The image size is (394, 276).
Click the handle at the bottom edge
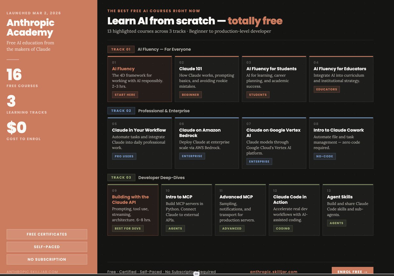pyautogui.click(x=196, y=274)
